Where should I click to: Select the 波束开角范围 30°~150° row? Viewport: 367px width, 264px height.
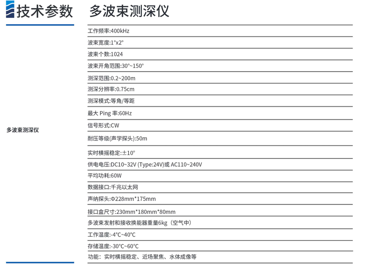tap(116, 66)
